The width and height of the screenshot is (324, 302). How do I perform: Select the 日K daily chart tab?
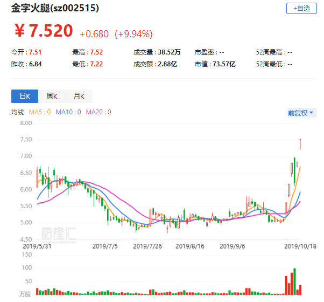(25, 96)
